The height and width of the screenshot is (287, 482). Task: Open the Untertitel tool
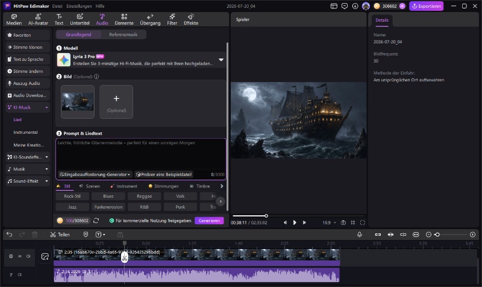tap(80, 19)
